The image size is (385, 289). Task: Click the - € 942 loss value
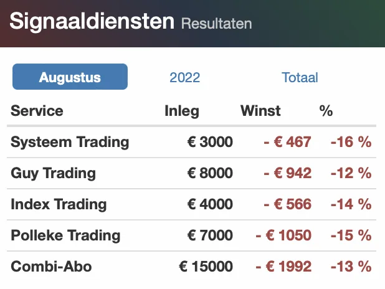pyautogui.click(x=288, y=173)
